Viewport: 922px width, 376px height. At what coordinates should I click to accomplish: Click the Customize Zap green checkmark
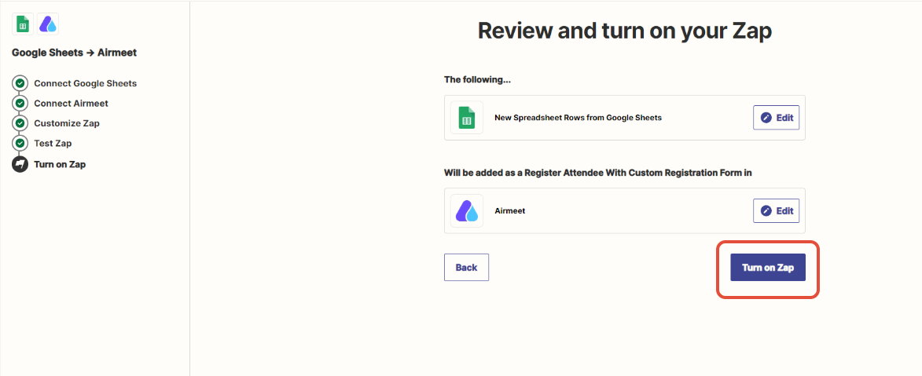coord(20,123)
